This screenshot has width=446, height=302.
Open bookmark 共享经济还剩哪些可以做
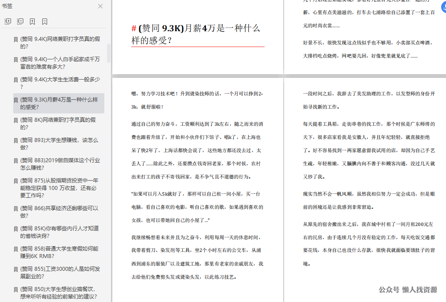pos(59,212)
